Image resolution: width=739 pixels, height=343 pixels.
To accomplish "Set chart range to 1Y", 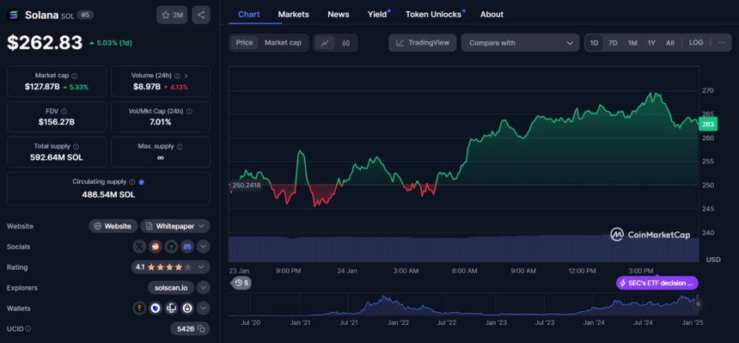I will pyautogui.click(x=651, y=43).
